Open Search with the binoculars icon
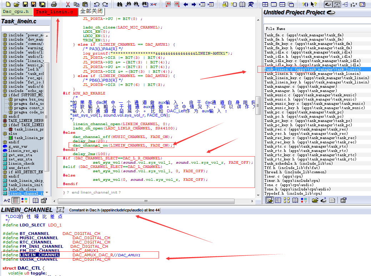371x276 pixels. [120, 4]
